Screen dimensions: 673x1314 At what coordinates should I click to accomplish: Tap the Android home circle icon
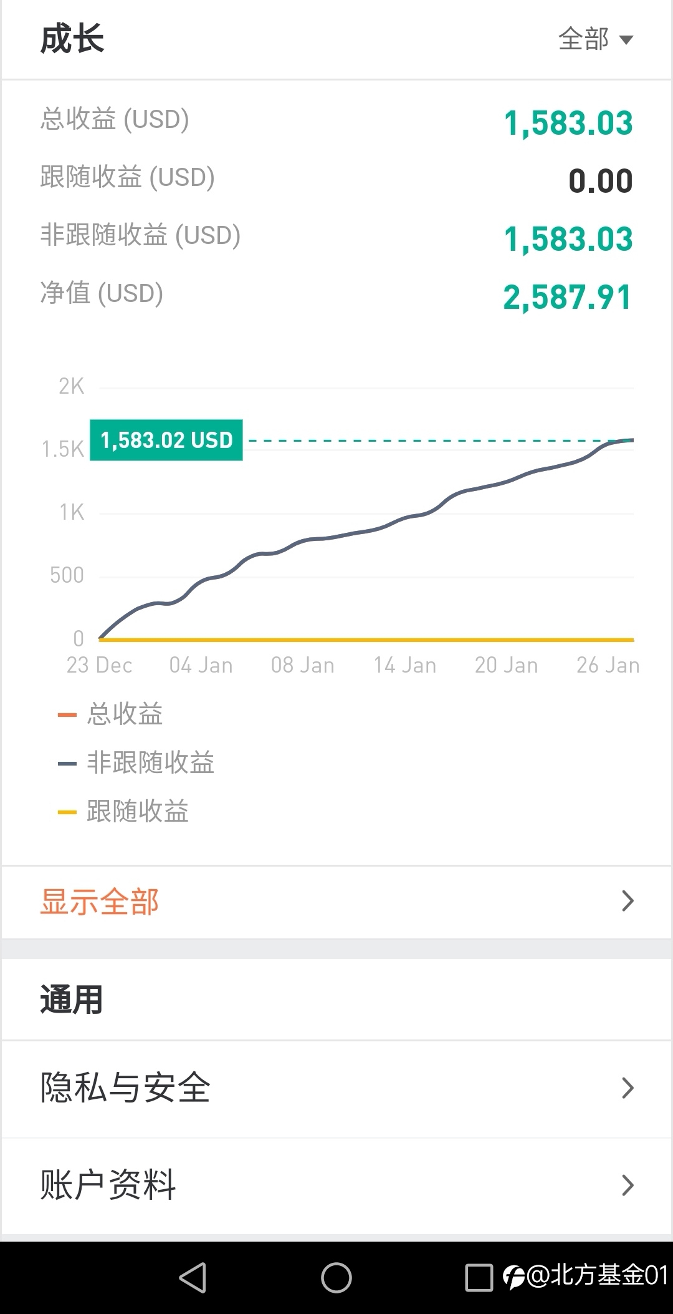336,1278
